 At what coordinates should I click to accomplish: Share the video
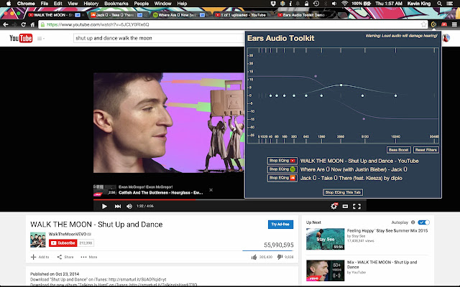(x=65, y=257)
